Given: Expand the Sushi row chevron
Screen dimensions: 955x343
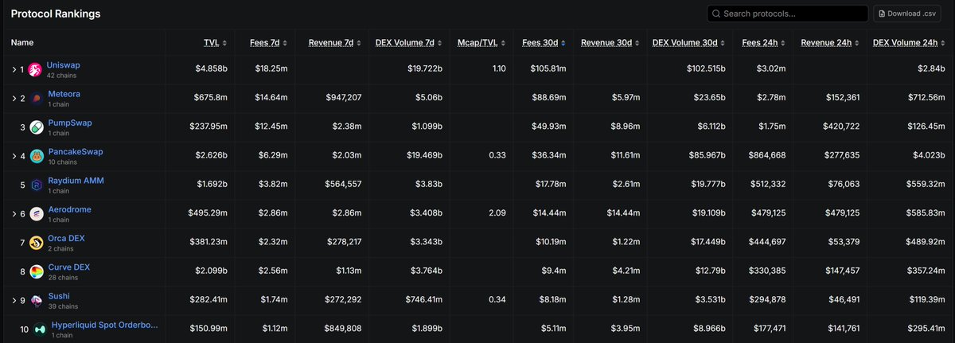Looking at the screenshot, I should 14,301.
